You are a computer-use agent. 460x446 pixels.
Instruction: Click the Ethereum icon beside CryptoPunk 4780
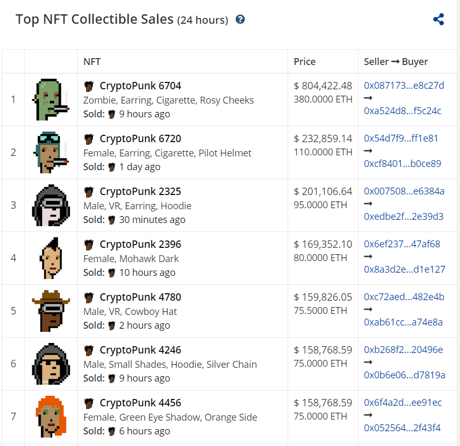(88, 296)
